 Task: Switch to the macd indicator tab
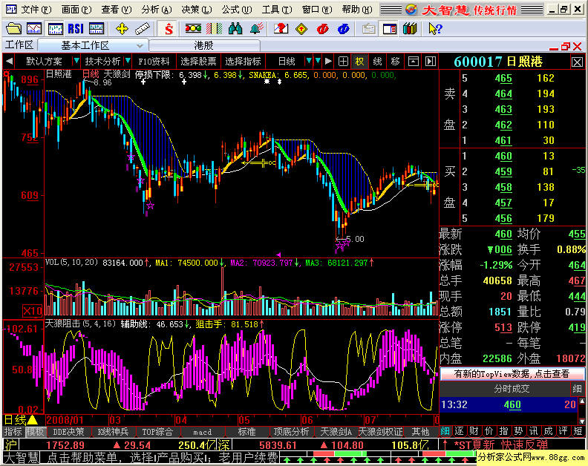203,432
